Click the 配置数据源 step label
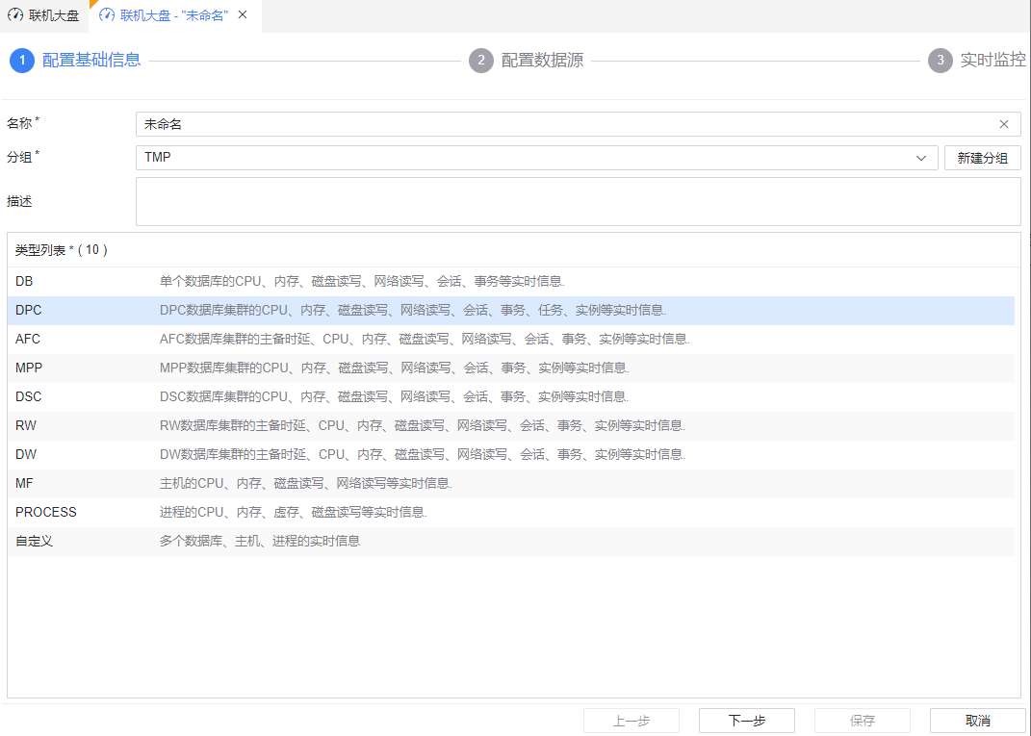The width and height of the screenshot is (1031, 736). [x=543, y=60]
